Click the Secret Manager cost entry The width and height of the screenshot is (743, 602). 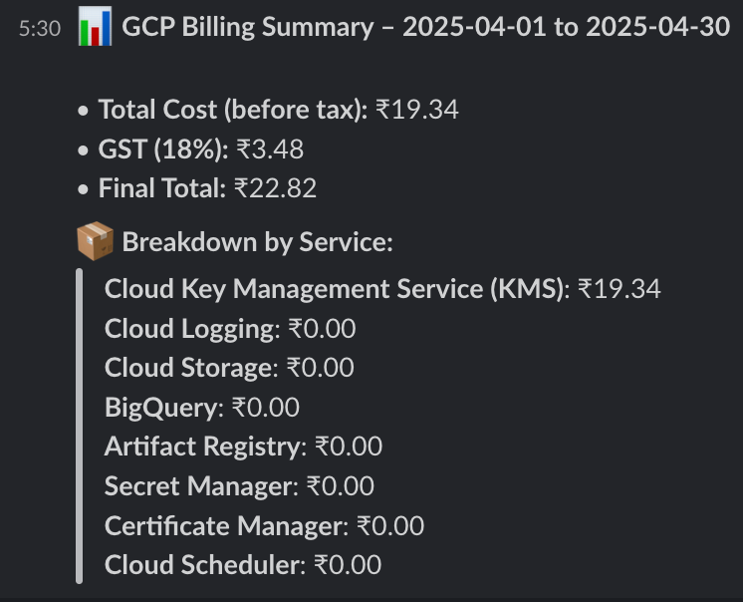(239, 485)
